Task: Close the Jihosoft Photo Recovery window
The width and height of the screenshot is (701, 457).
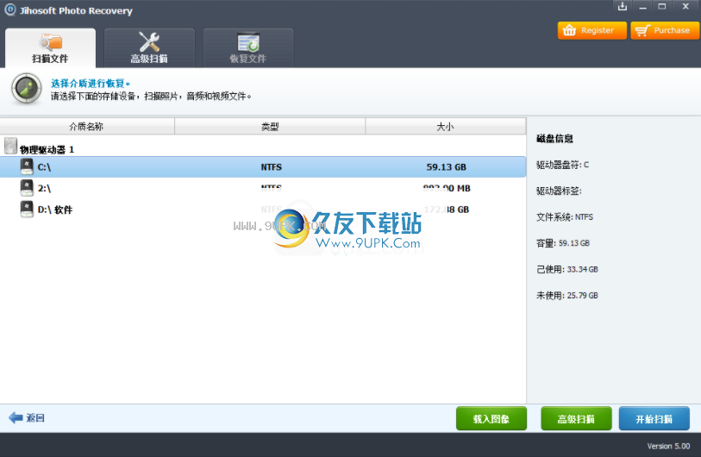Action: tap(685, 6)
